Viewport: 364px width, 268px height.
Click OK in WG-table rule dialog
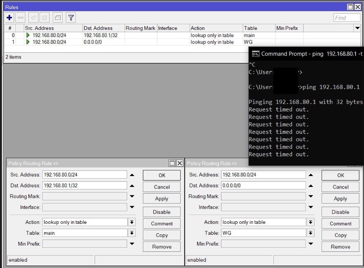coord(340,175)
